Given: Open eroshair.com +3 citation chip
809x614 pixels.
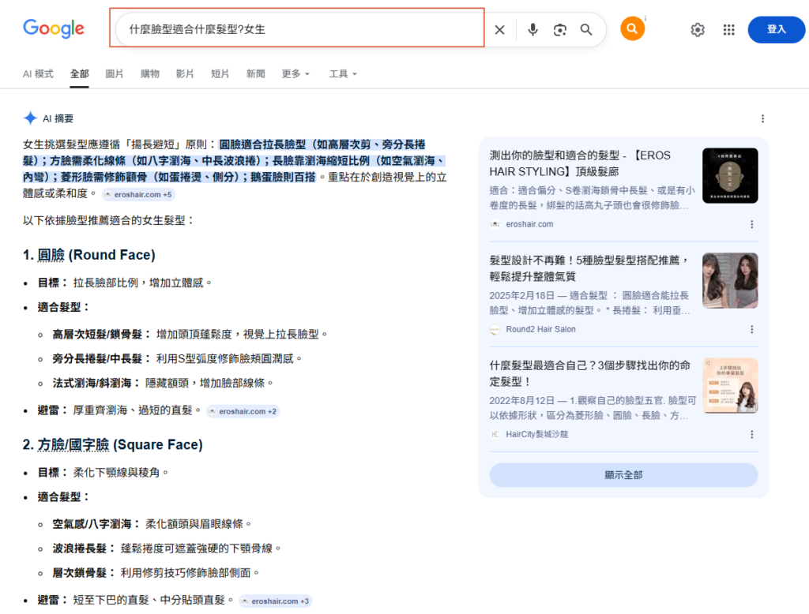Looking at the screenshot, I should point(276,601).
